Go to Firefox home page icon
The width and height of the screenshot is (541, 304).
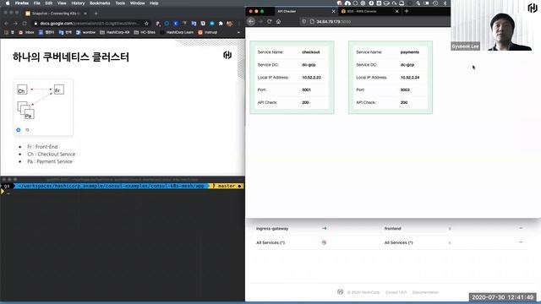tap(278, 21)
